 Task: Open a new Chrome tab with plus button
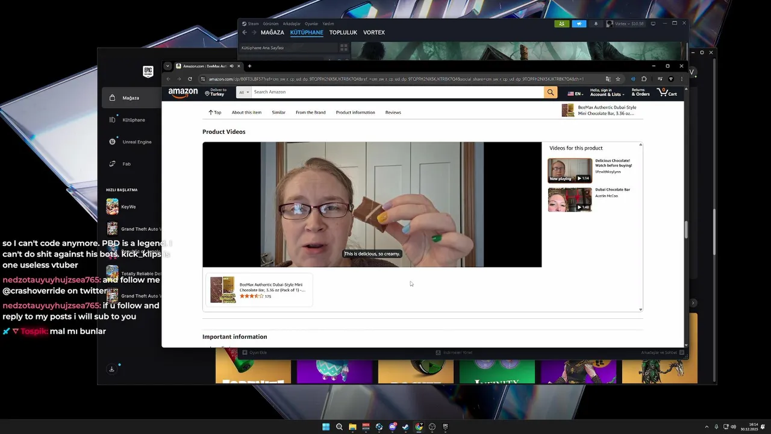point(249,66)
